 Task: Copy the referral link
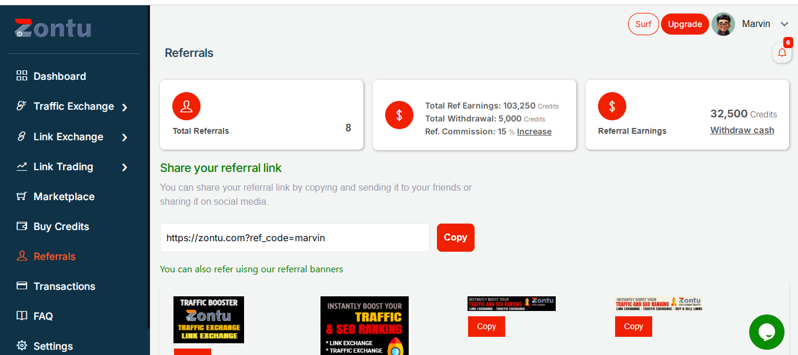456,238
